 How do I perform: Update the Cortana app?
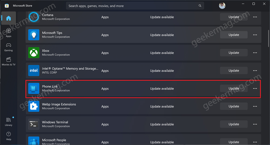[234, 17]
